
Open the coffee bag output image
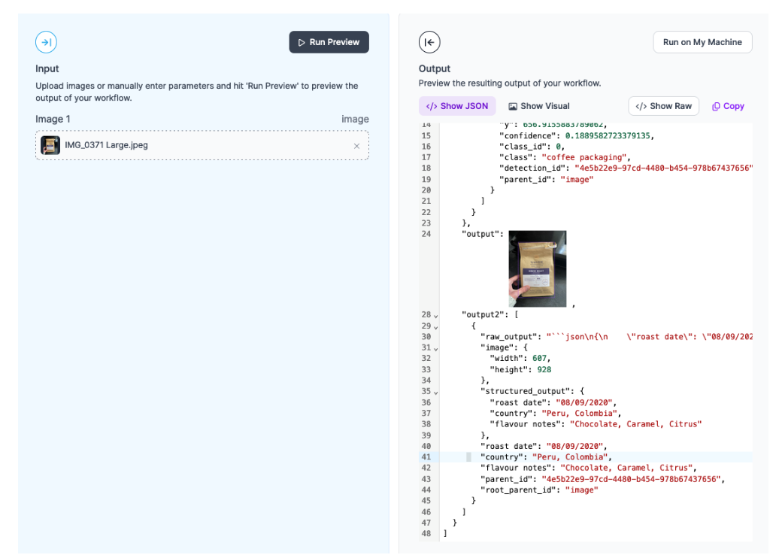click(537, 268)
